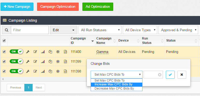Image resolution: width=200 pixels, height=96 pixels.
Task: Click the edit pencil icon for campaign 111398
Action: tap(35, 71)
